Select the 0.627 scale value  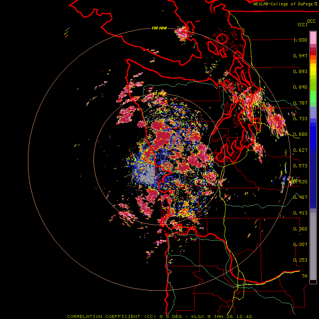coord(300,150)
